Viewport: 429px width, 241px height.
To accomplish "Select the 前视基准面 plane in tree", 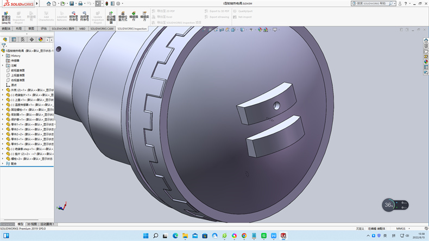I will [x=18, y=70].
